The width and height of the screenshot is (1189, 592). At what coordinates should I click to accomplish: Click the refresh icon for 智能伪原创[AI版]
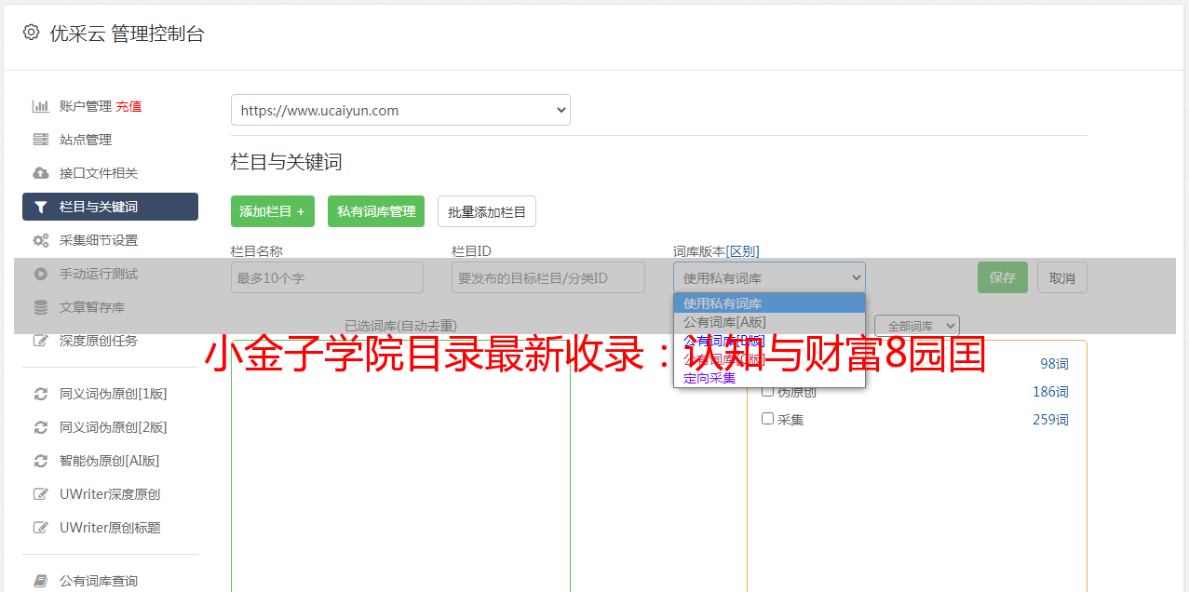[x=41, y=461]
